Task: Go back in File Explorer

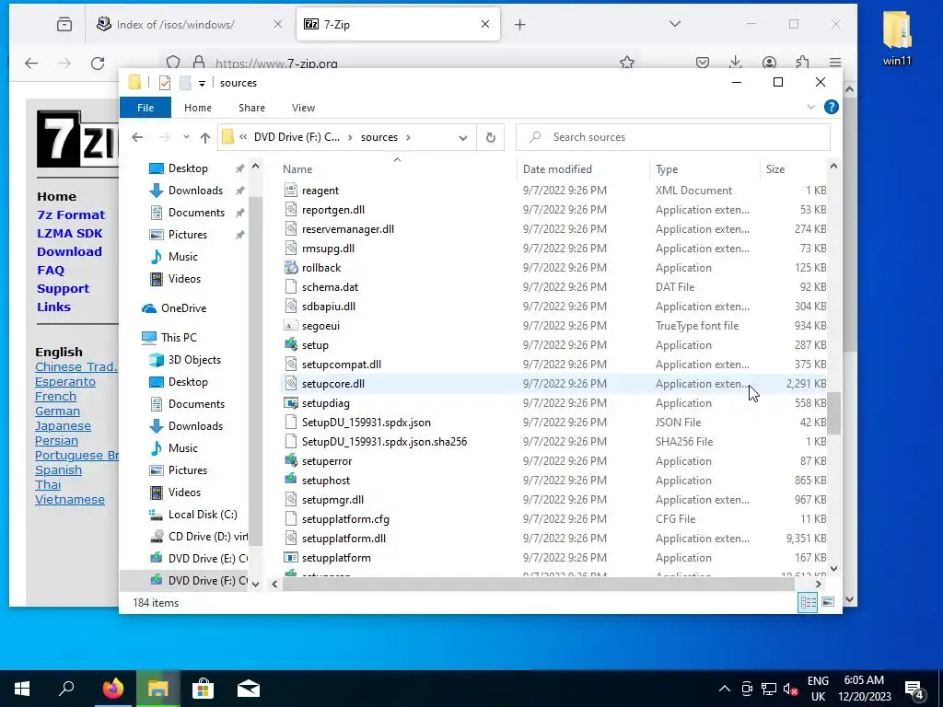Action: (137, 137)
